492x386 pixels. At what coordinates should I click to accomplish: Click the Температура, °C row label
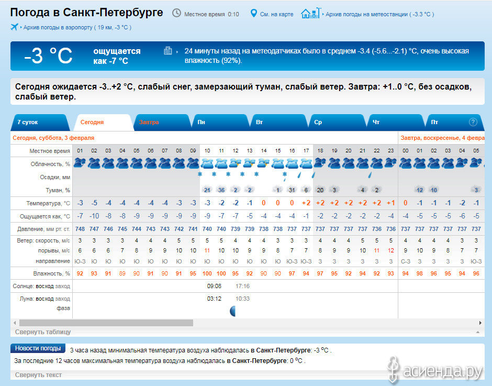pos(48,203)
